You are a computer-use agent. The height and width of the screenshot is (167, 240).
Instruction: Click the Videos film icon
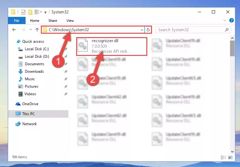tap(21, 94)
